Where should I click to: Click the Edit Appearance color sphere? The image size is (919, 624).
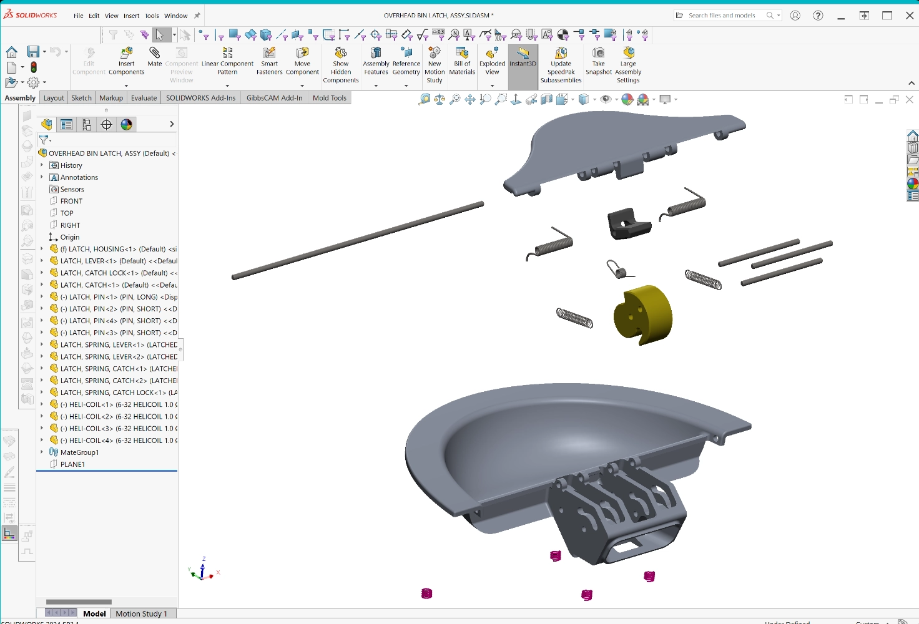627,99
